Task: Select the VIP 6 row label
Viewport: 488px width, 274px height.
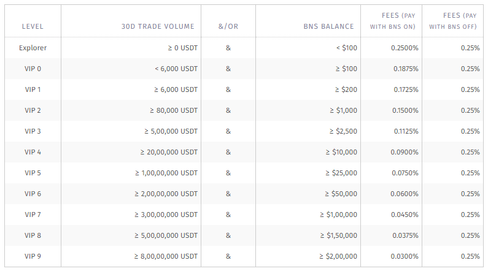Action: point(33,194)
